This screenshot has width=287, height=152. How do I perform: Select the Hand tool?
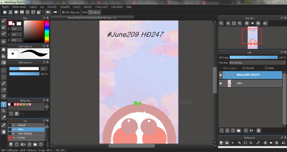click(x=3, y=132)
